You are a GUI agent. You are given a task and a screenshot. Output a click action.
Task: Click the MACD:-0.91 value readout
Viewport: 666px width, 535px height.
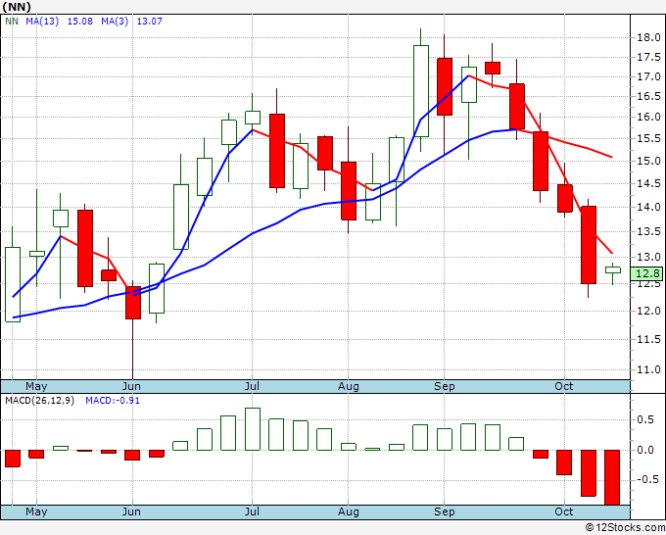(x=113, y=401)
